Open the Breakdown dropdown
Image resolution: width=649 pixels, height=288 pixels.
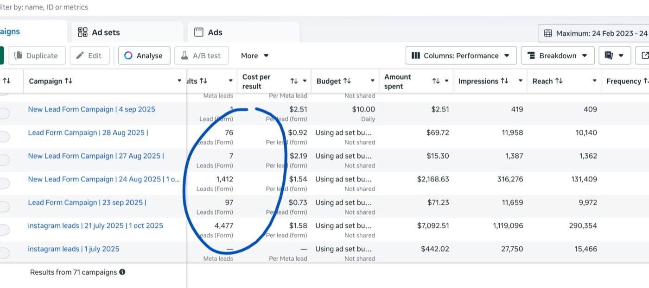coord(558,56)
